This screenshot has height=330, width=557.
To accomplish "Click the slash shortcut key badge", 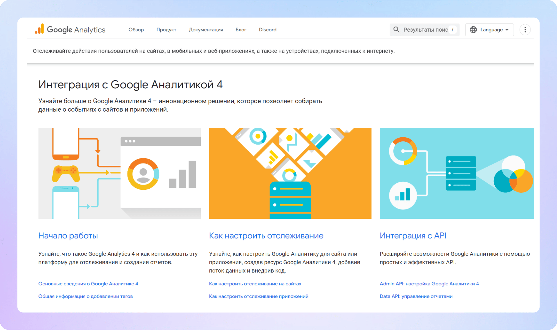I will pyautogui.click(x=453, y=30).
